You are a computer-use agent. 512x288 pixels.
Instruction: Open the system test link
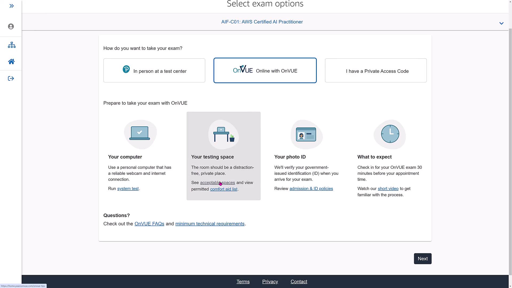pyautogui.click(x=128, y=189)
